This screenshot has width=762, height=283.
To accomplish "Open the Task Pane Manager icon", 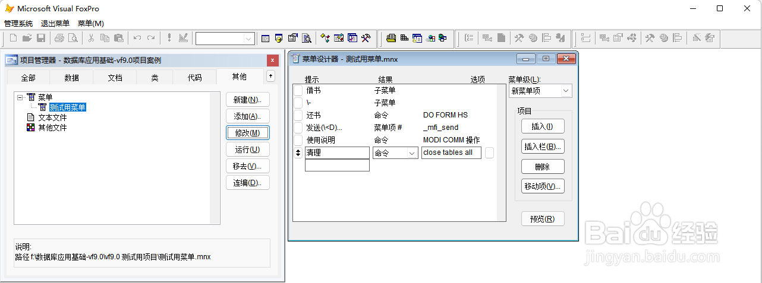I will click(352, 38).
